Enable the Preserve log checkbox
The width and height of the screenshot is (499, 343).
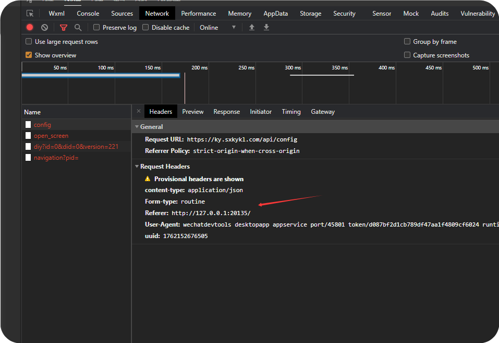(96, 27)
